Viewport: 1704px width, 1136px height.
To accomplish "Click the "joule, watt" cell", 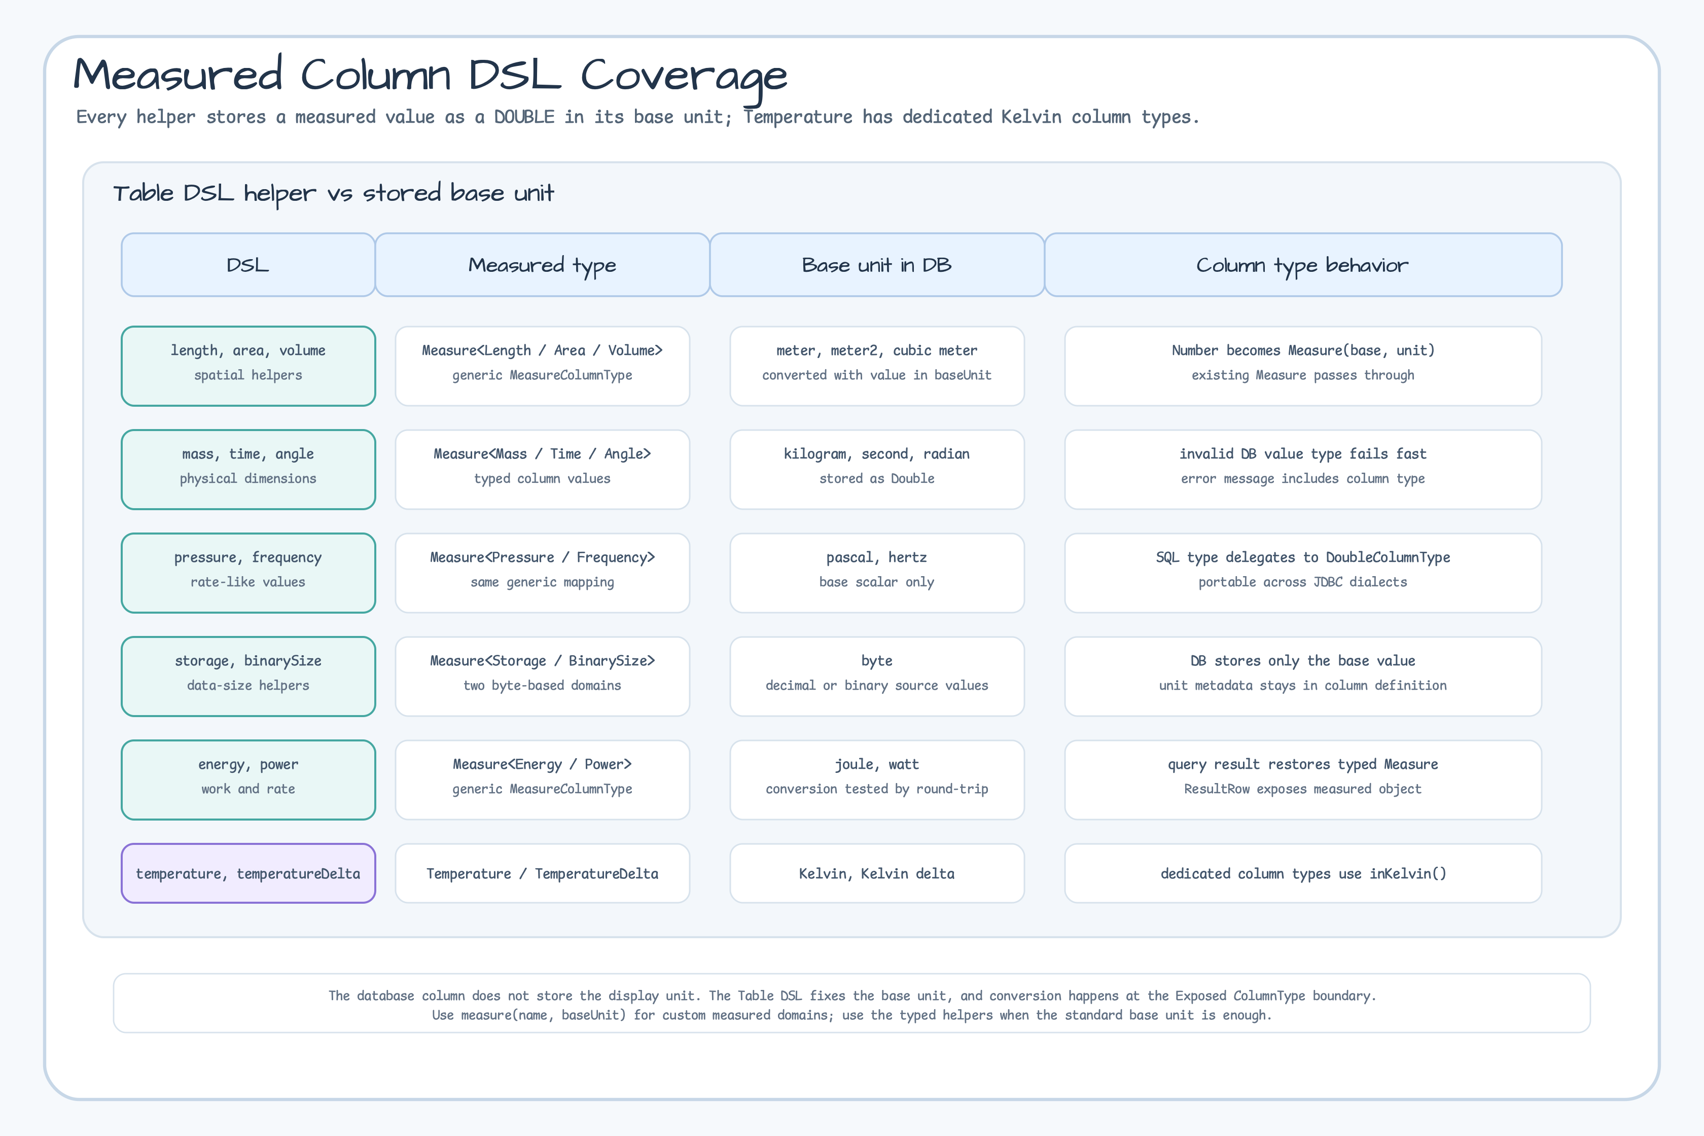I will coord(877,780).
